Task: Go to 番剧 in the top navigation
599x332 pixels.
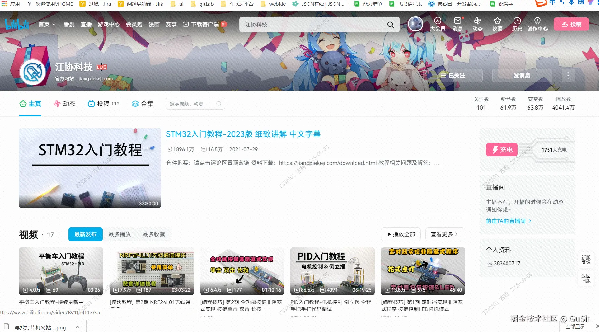Action: coord(69,24)
